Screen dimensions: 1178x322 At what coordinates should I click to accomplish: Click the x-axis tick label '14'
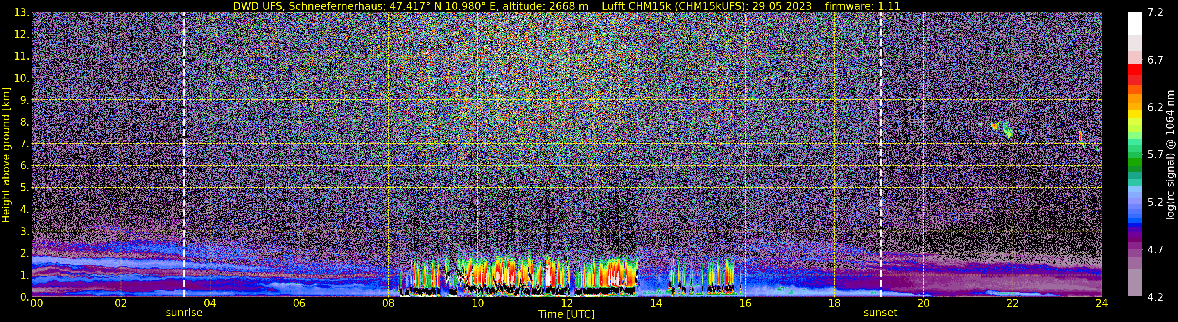point(656,303)
